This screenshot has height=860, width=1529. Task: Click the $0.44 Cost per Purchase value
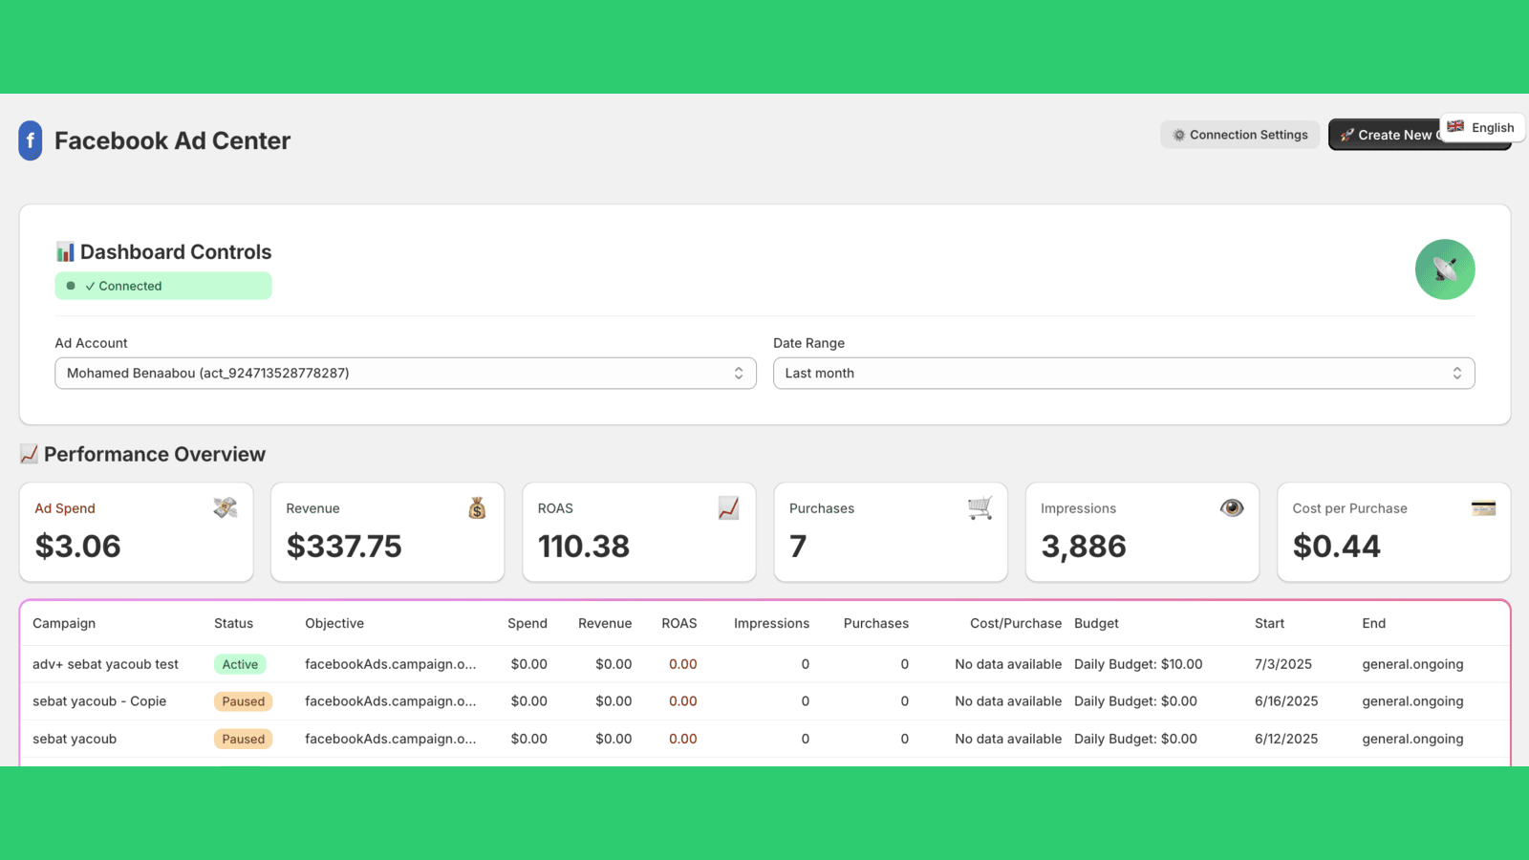coord(1337,547)
